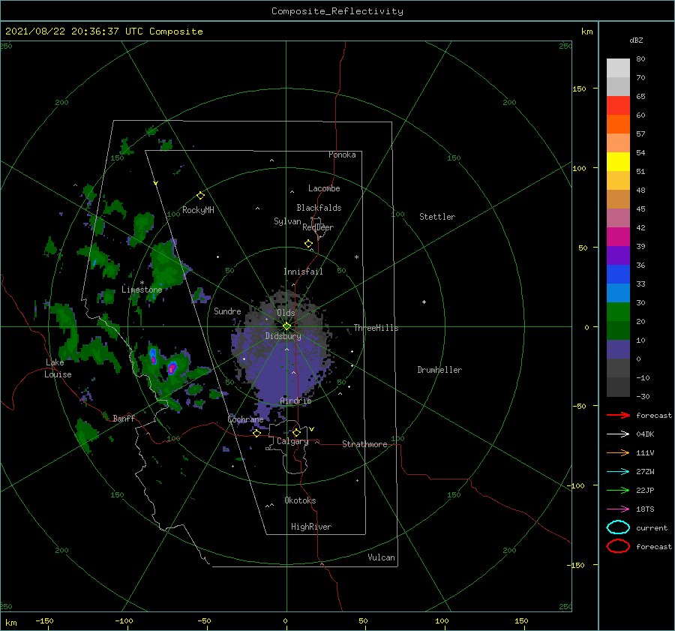Select the magenta 42 dBZ color swatch
675x631 pixels.
[618, 236]
